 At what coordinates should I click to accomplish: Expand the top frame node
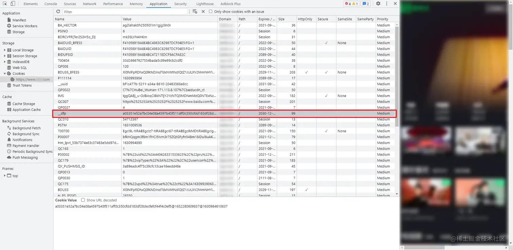coord(5,176)
